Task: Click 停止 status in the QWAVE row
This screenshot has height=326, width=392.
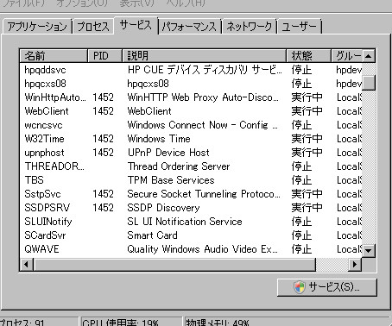Action: [x=301, y=249]
